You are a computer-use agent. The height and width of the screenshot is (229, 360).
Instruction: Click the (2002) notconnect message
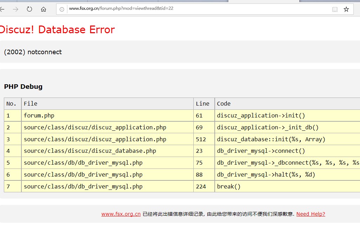tap(33, 52)
